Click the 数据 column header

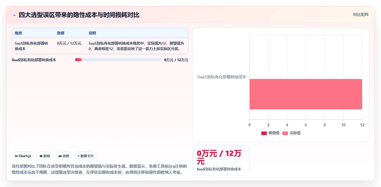[61, 33]
